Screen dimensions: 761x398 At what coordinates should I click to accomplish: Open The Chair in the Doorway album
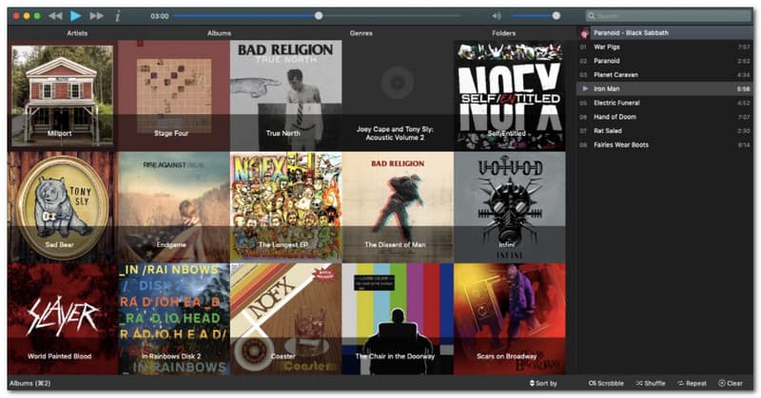(x=398, y=319)
